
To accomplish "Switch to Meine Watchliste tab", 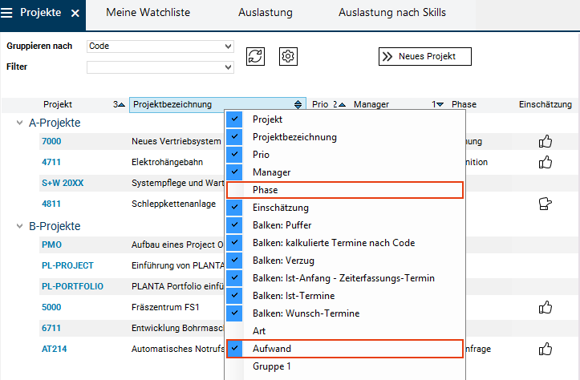I will pos(148,13).
